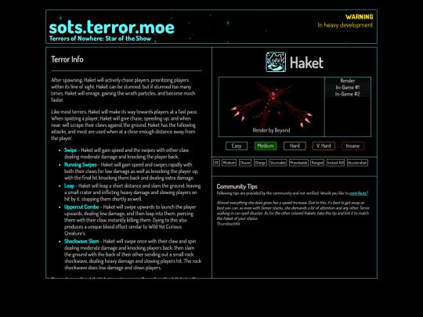Click the Shockwave Slam attack name
Image resolution: width=423 pixels, height=317 pixels.
[x=81, y=241]
